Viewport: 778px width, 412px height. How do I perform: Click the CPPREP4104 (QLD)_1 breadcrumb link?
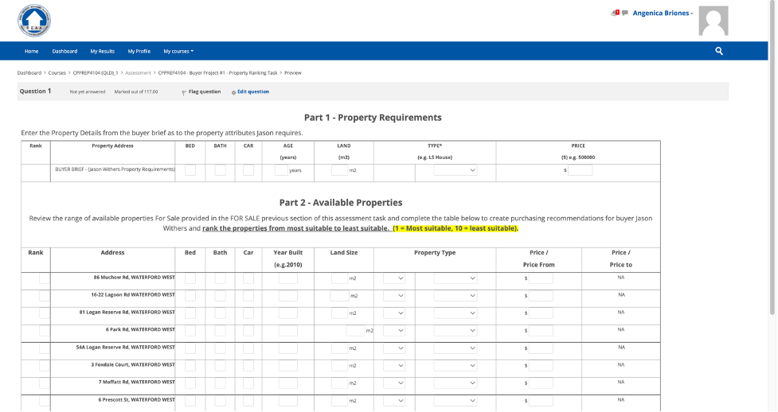pyautogui.click(x=95, y=72)
